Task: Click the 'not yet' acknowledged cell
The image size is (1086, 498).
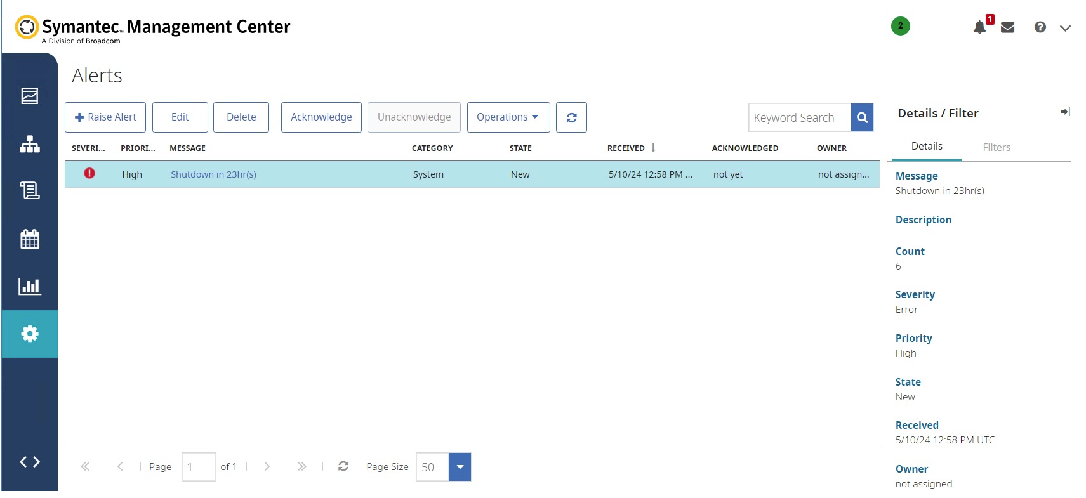Action: point(728,174)
